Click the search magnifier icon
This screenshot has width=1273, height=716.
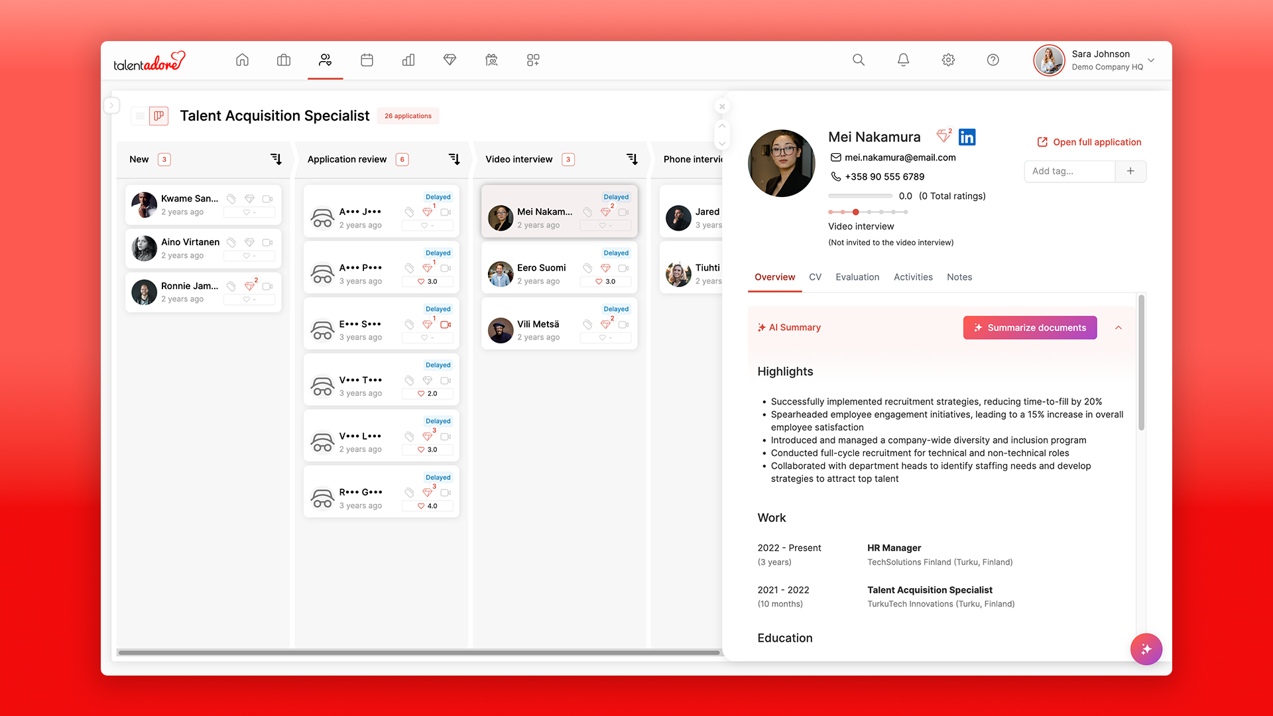pos(859,60)
